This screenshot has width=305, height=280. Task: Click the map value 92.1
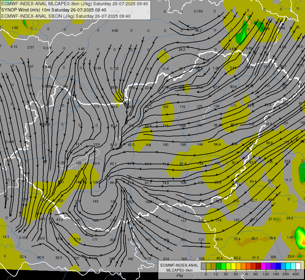[x=113, y=164]
